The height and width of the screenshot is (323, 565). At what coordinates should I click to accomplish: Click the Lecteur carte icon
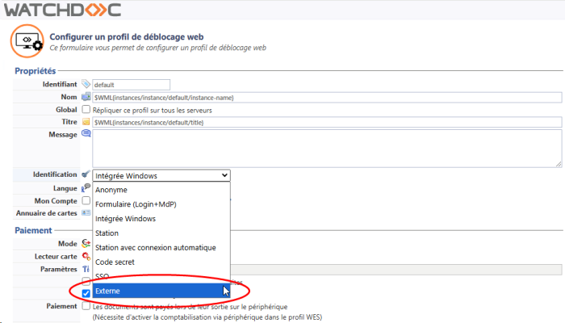86,256
